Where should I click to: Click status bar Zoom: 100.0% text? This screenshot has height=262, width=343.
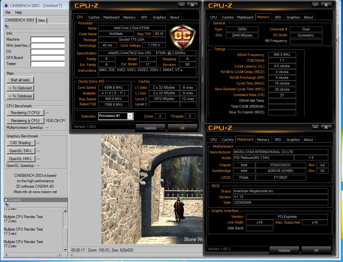pos(99,250)
